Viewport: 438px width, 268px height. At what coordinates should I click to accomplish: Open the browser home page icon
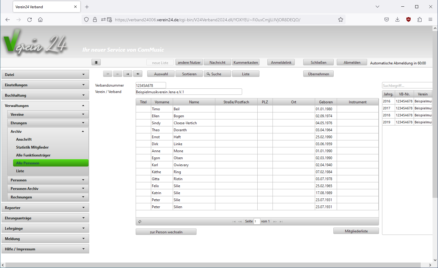pos(40,20)
